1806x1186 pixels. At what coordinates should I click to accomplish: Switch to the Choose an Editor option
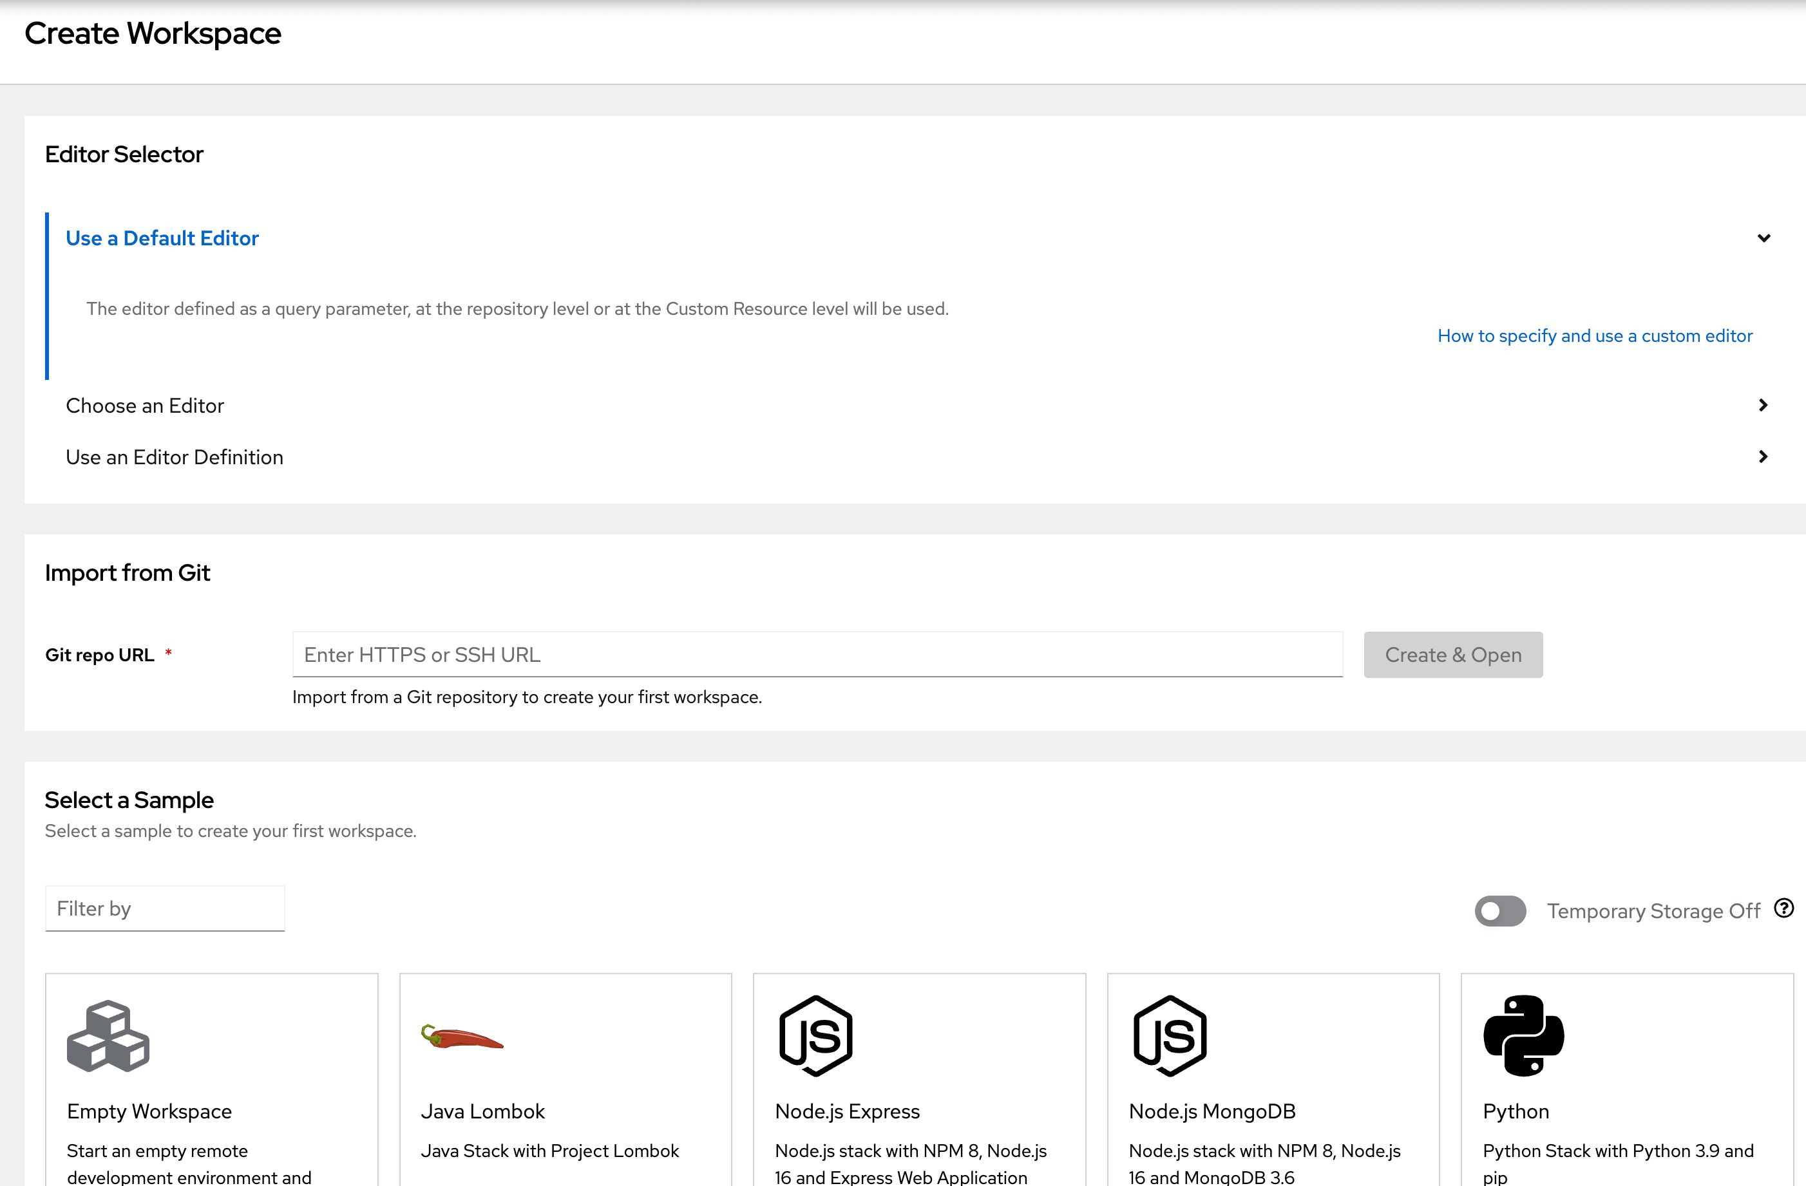point(145,405)
